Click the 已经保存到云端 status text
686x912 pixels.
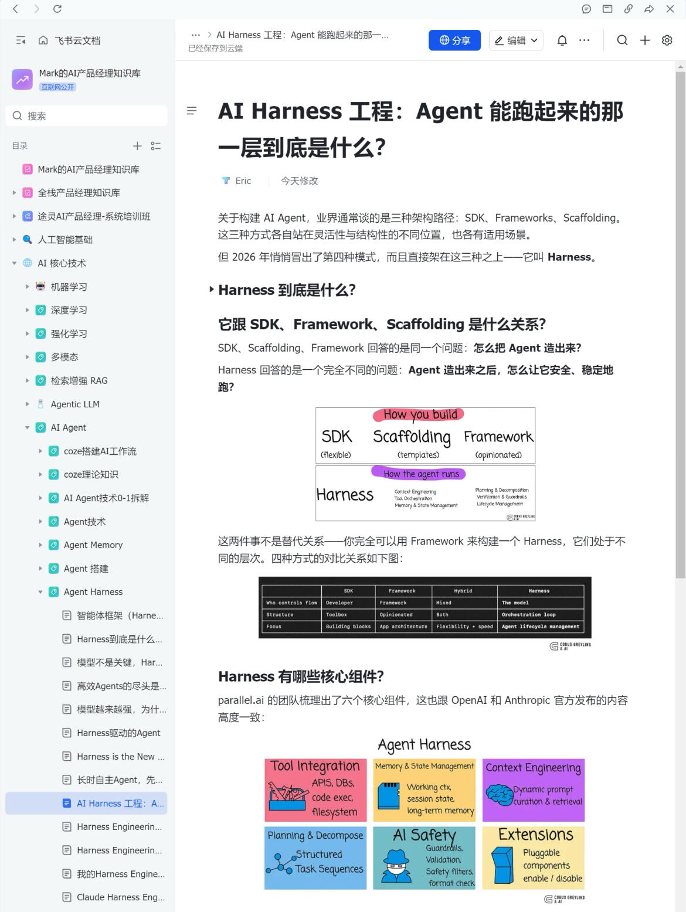pos(215,48)
